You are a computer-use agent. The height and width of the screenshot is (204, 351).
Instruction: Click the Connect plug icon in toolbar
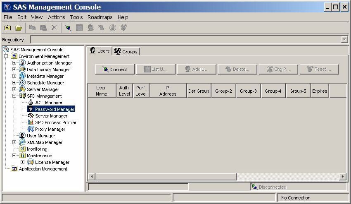tap(68, 28)
